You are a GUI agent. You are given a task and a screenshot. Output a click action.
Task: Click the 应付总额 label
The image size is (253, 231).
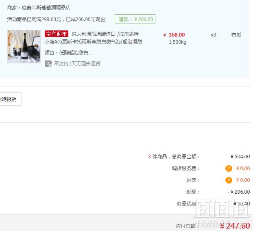click(188, 226)
